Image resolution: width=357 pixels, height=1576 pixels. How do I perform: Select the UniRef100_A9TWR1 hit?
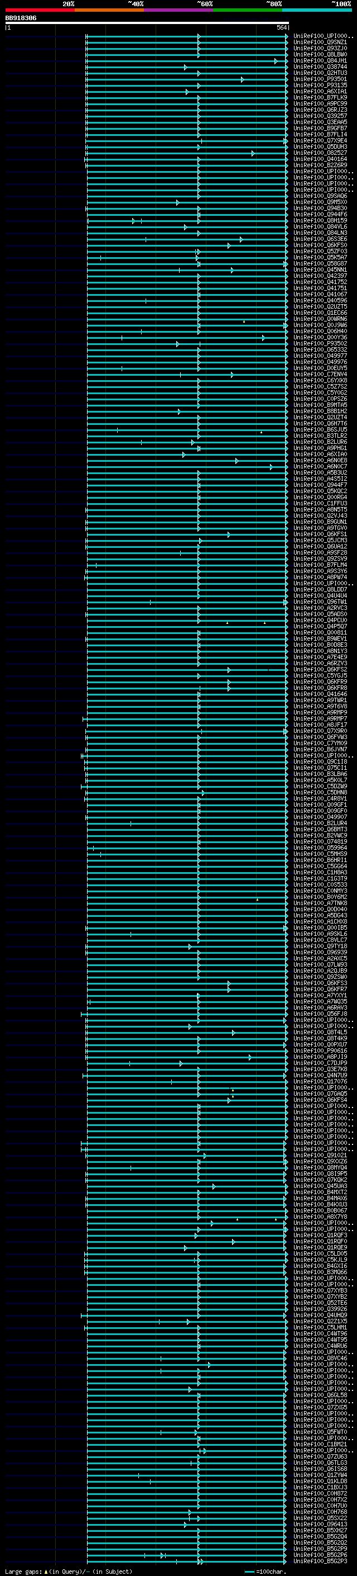pyautogui.click(x=320, y=700)
